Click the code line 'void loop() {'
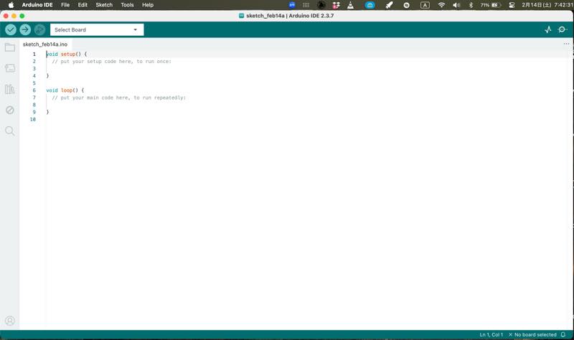574x340 pixels. (x=65, y=90)
